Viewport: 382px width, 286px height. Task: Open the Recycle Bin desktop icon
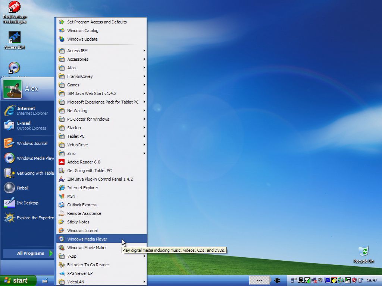(363, 251)
